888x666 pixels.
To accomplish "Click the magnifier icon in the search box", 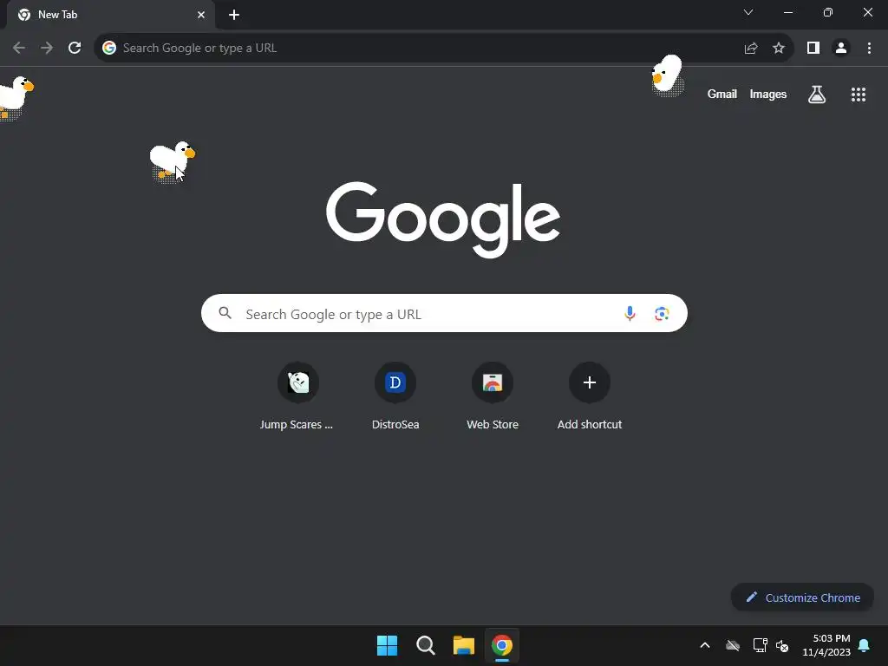I will tap(225, 312).
